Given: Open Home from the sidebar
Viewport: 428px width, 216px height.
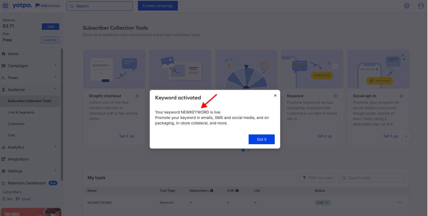Looking at the screenshot, I should click(x=13, y=54).
